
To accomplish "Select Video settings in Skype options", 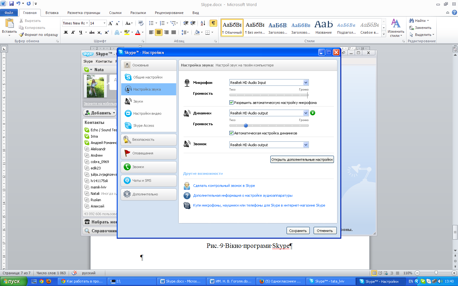I will click(x=149, y=113).
